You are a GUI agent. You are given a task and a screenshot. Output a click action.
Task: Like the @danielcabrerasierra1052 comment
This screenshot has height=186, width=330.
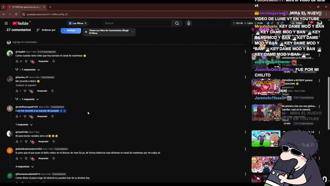click(17, 158)
